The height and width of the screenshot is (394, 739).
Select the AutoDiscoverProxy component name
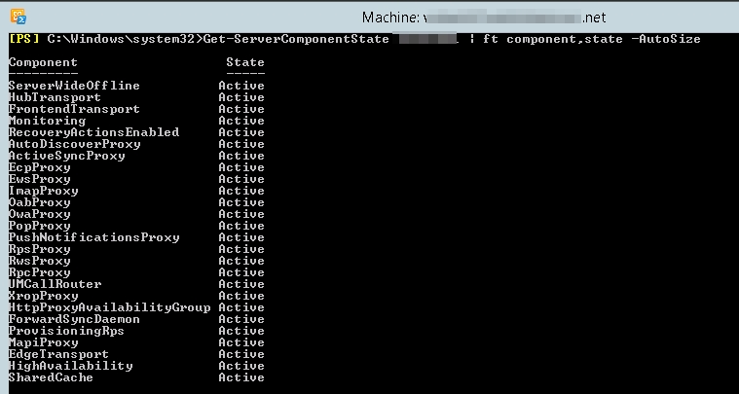point(74,144)
